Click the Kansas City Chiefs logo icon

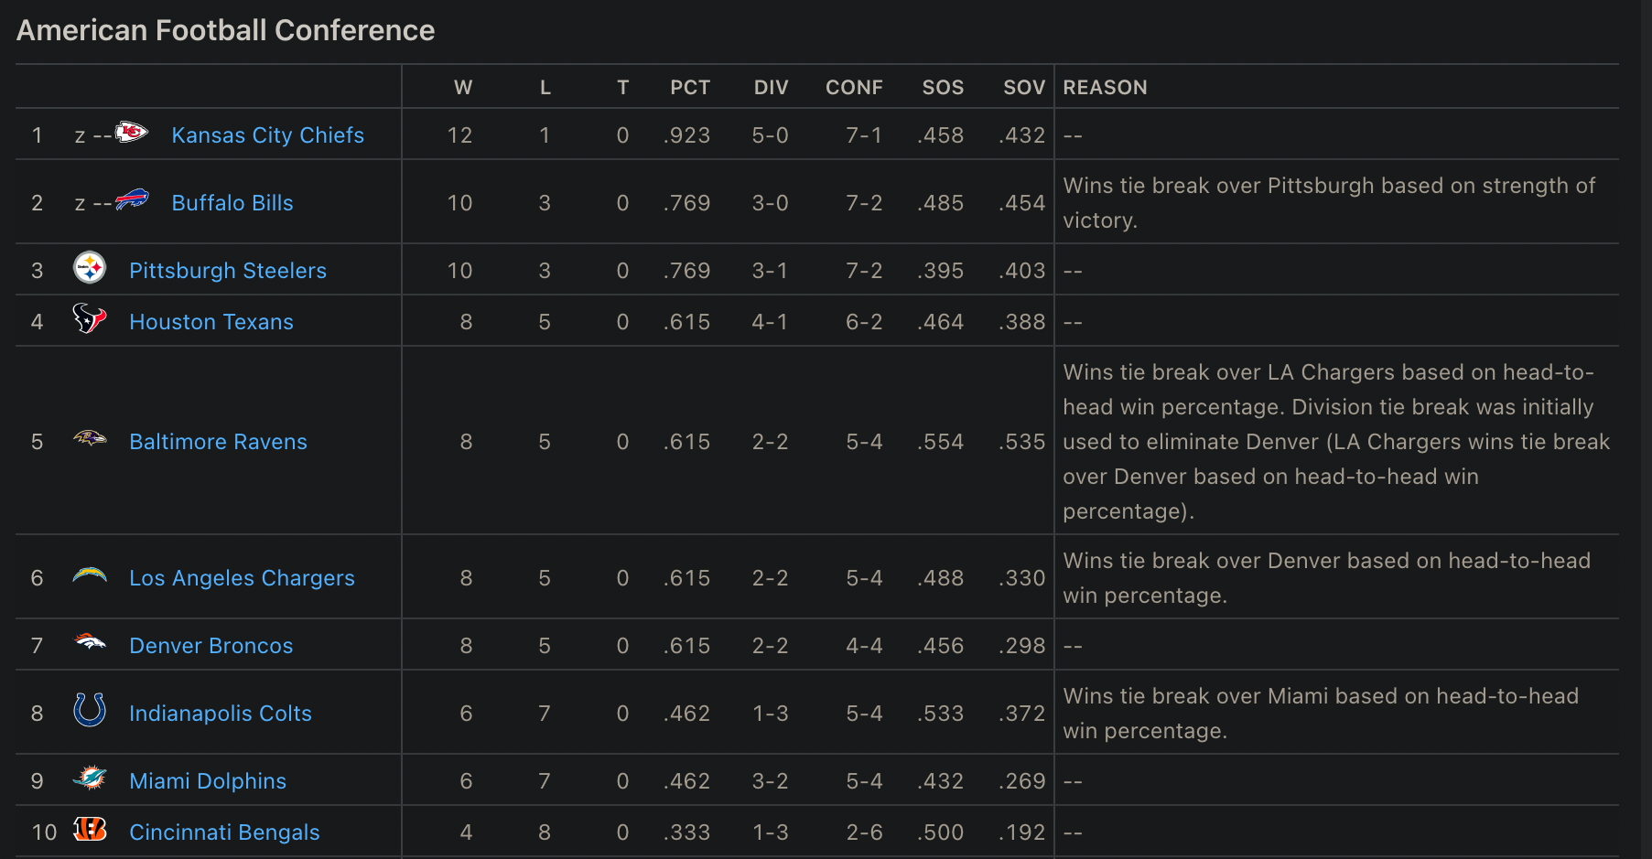[x=132, y=134]
